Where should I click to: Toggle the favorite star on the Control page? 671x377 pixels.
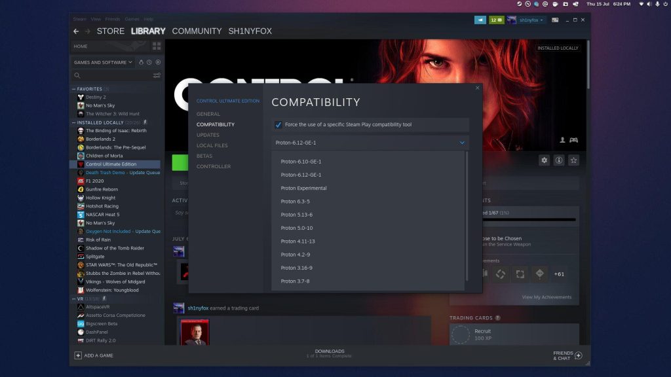coord(573,160)
